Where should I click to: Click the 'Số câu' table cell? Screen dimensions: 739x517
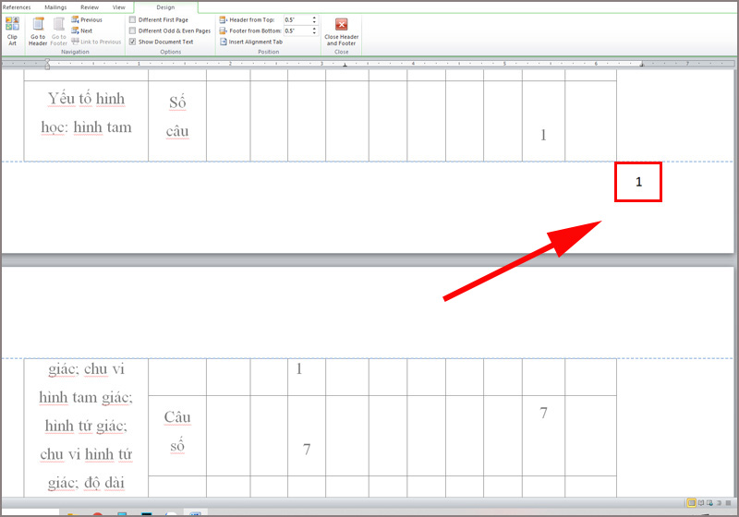[177, 121]
